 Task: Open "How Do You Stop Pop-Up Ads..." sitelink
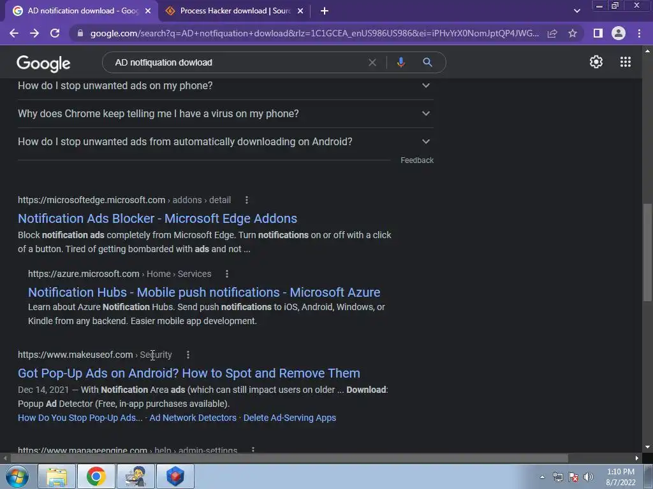(80, 418)
